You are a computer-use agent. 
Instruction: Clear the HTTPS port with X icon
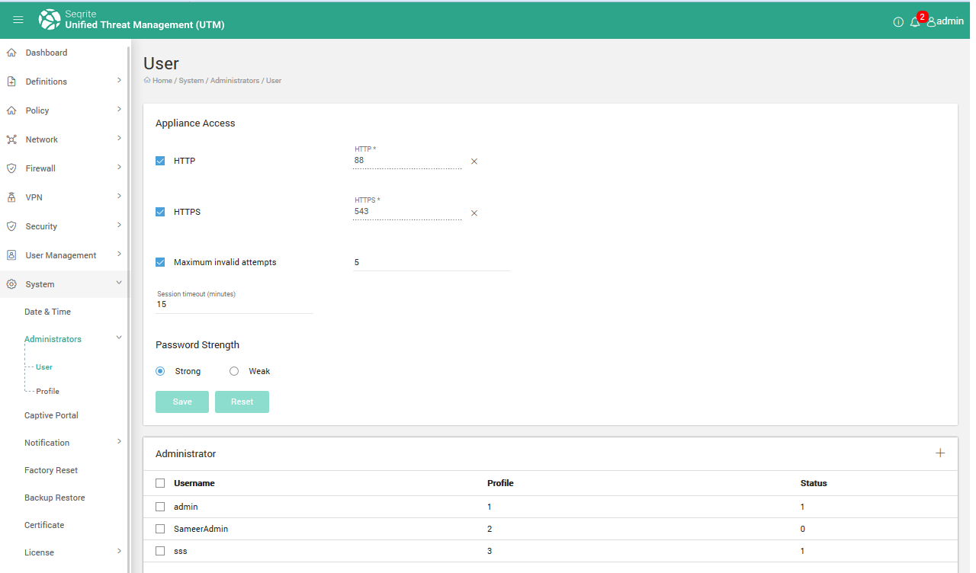click(x=474, y=213)
